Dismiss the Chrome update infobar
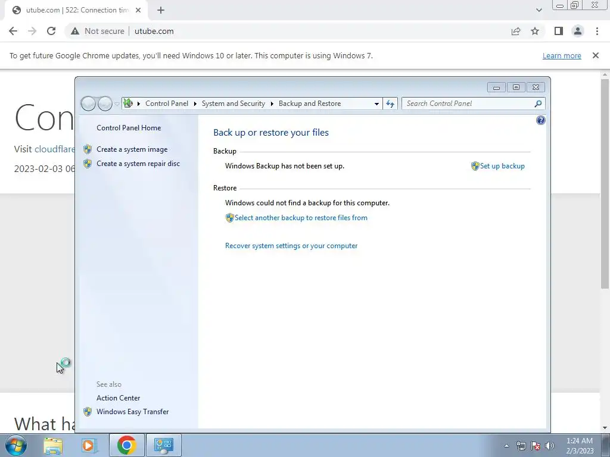The height and width of the screenshot is (457, 610). [x=595, y=55]
